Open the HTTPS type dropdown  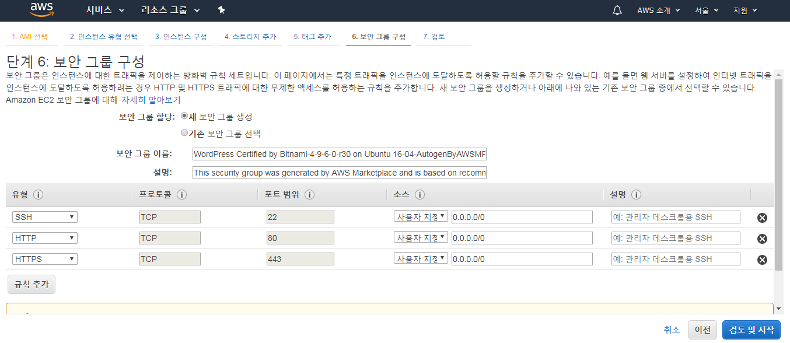[44, 259]
